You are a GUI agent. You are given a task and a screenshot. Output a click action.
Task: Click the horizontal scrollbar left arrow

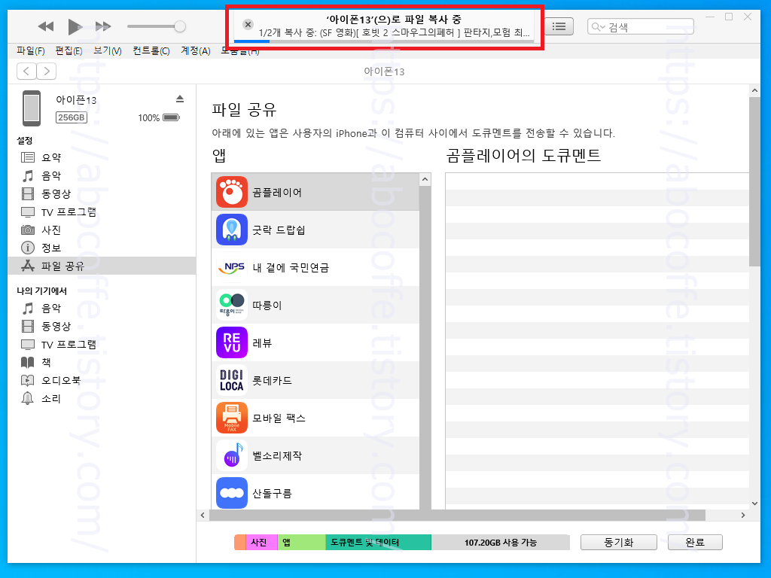[203, 515]
